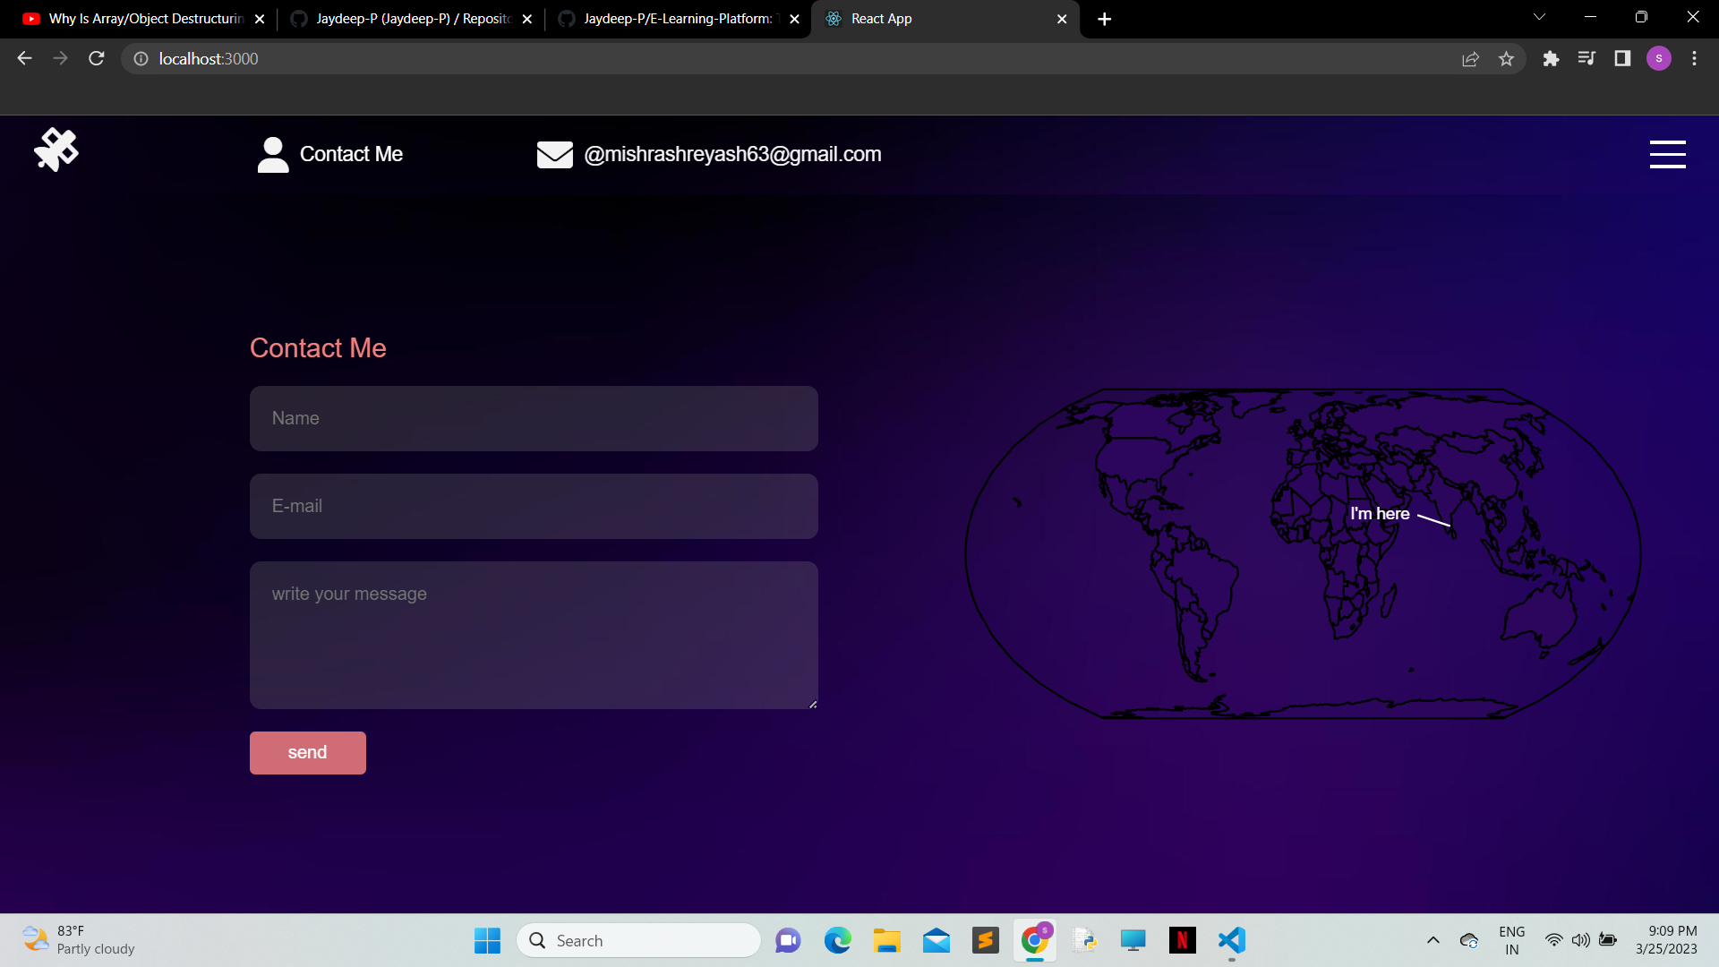This screenshot has height=967, width=1719.
Task: Switch to the E-Learning-Platform GitHub tab
Action: [x=671, y=18]
